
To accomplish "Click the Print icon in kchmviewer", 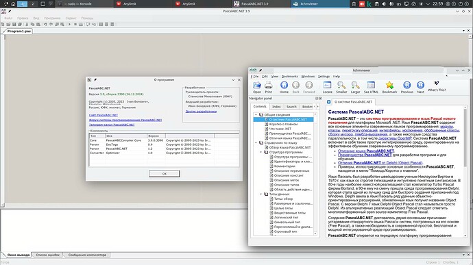I will [x=268, y=86].
